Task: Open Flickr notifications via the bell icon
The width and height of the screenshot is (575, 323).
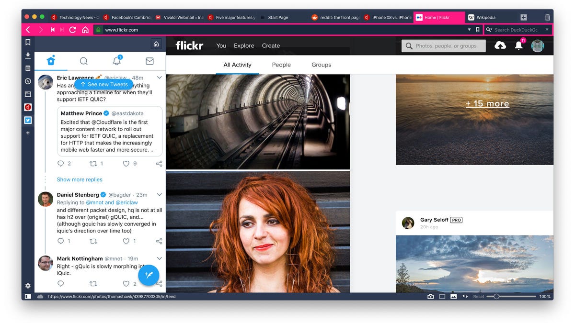Action: [518, 45]
